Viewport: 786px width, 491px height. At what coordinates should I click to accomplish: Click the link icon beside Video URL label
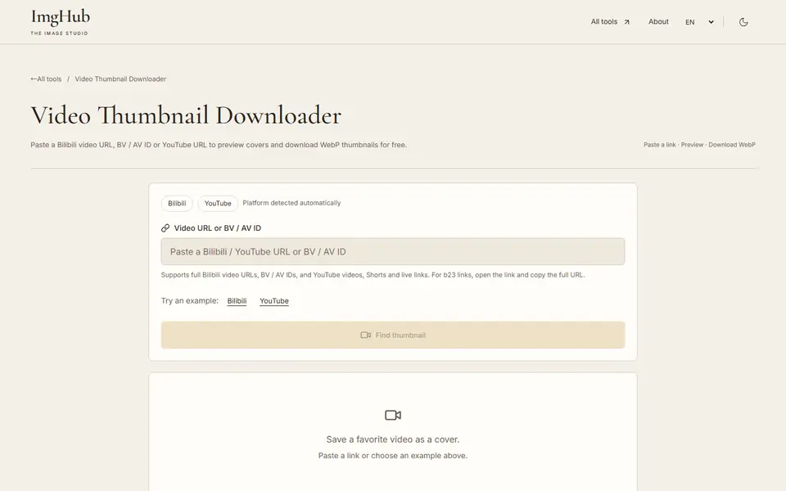165,228
